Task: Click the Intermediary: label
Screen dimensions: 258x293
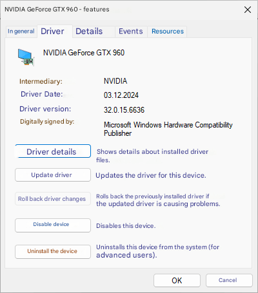Action: coord(41,81)
